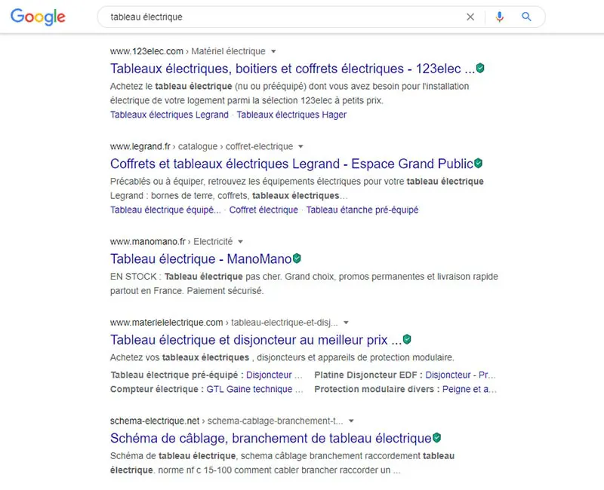Click green shield badge beside Legrand result title
The image size is (604, 490).
pos(478,164)
